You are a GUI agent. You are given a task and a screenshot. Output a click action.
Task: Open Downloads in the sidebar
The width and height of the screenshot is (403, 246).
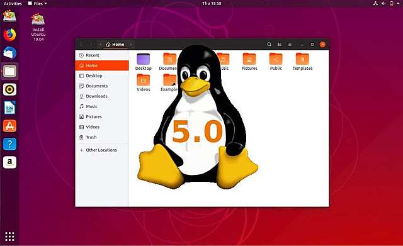[102, 96]
